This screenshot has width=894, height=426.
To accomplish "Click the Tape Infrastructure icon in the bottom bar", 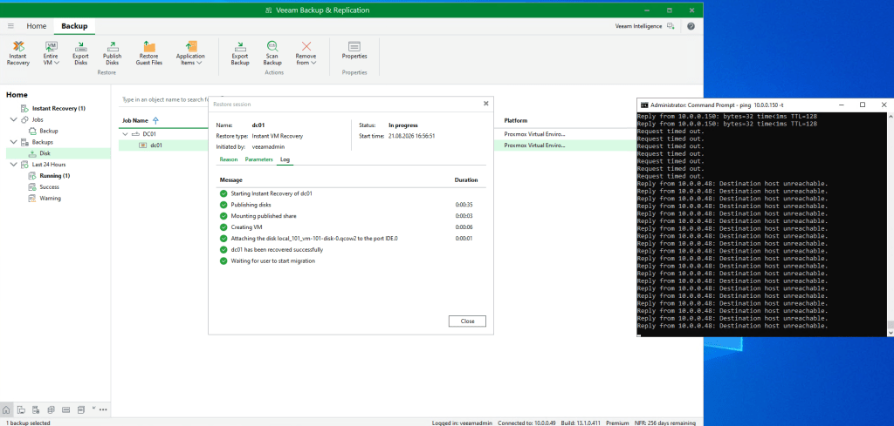I will [65, 409].
